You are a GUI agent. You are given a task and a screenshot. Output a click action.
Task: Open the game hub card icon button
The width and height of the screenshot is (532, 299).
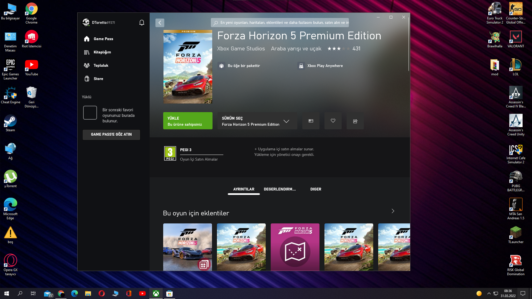311,121
